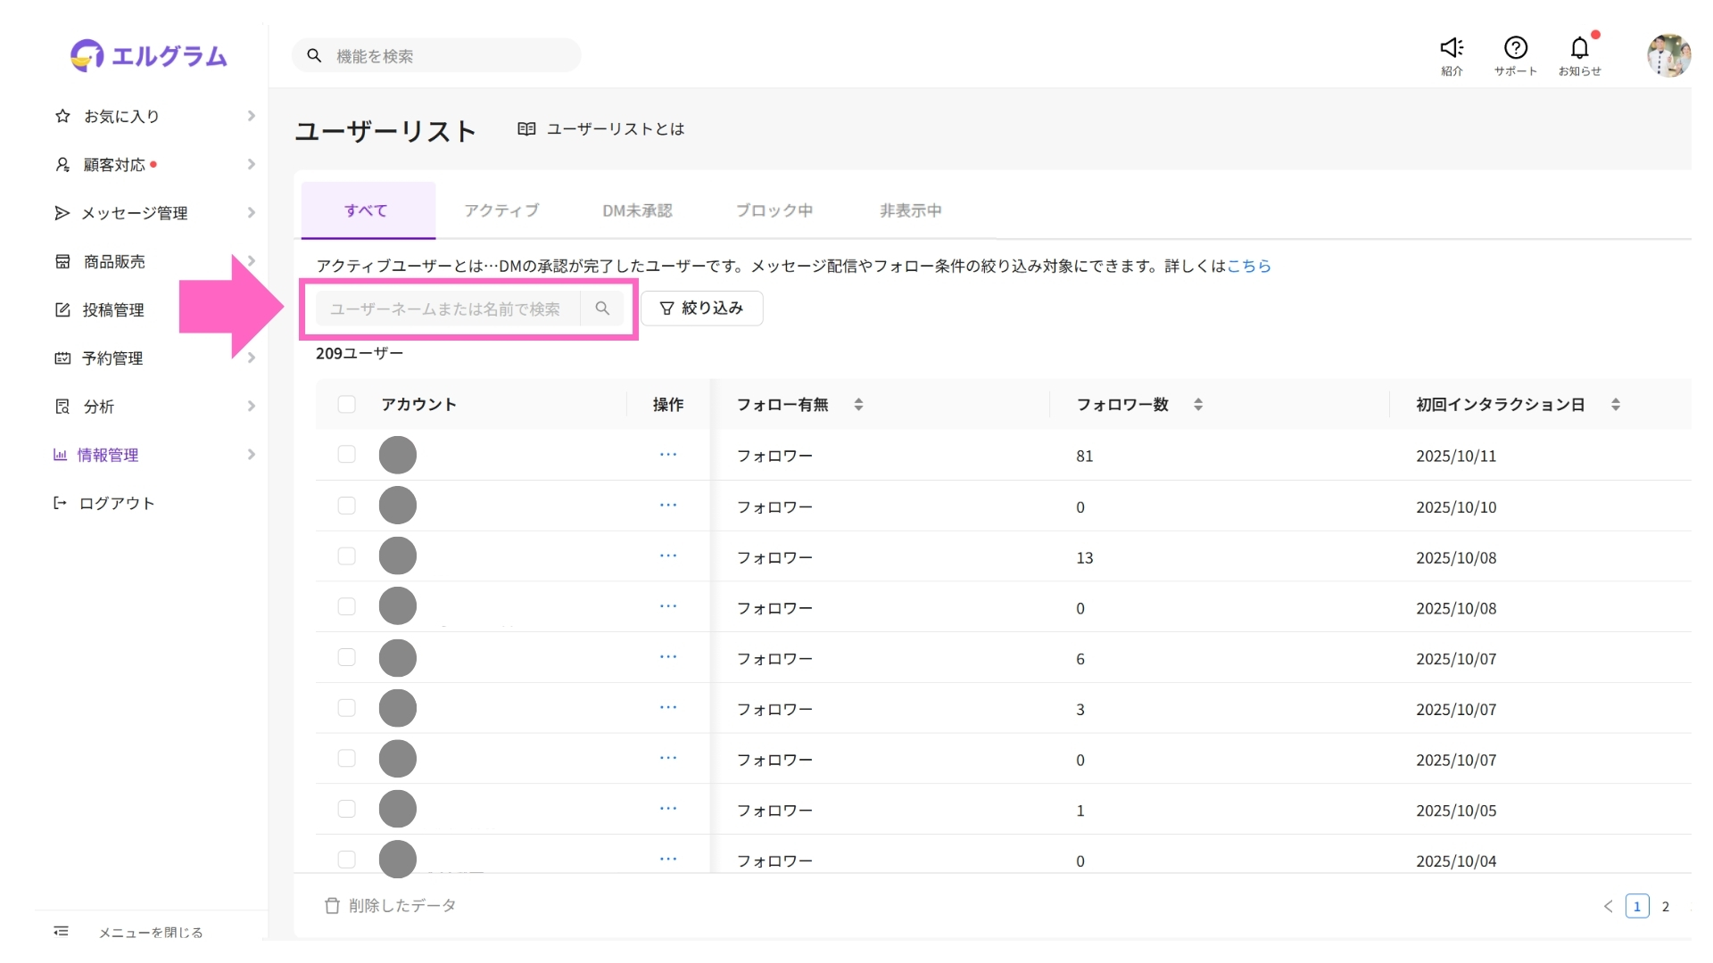Open the こちら details link
Image resolution: width=1713 pixels, height=963 pixels.
[x=1248, y=266]
